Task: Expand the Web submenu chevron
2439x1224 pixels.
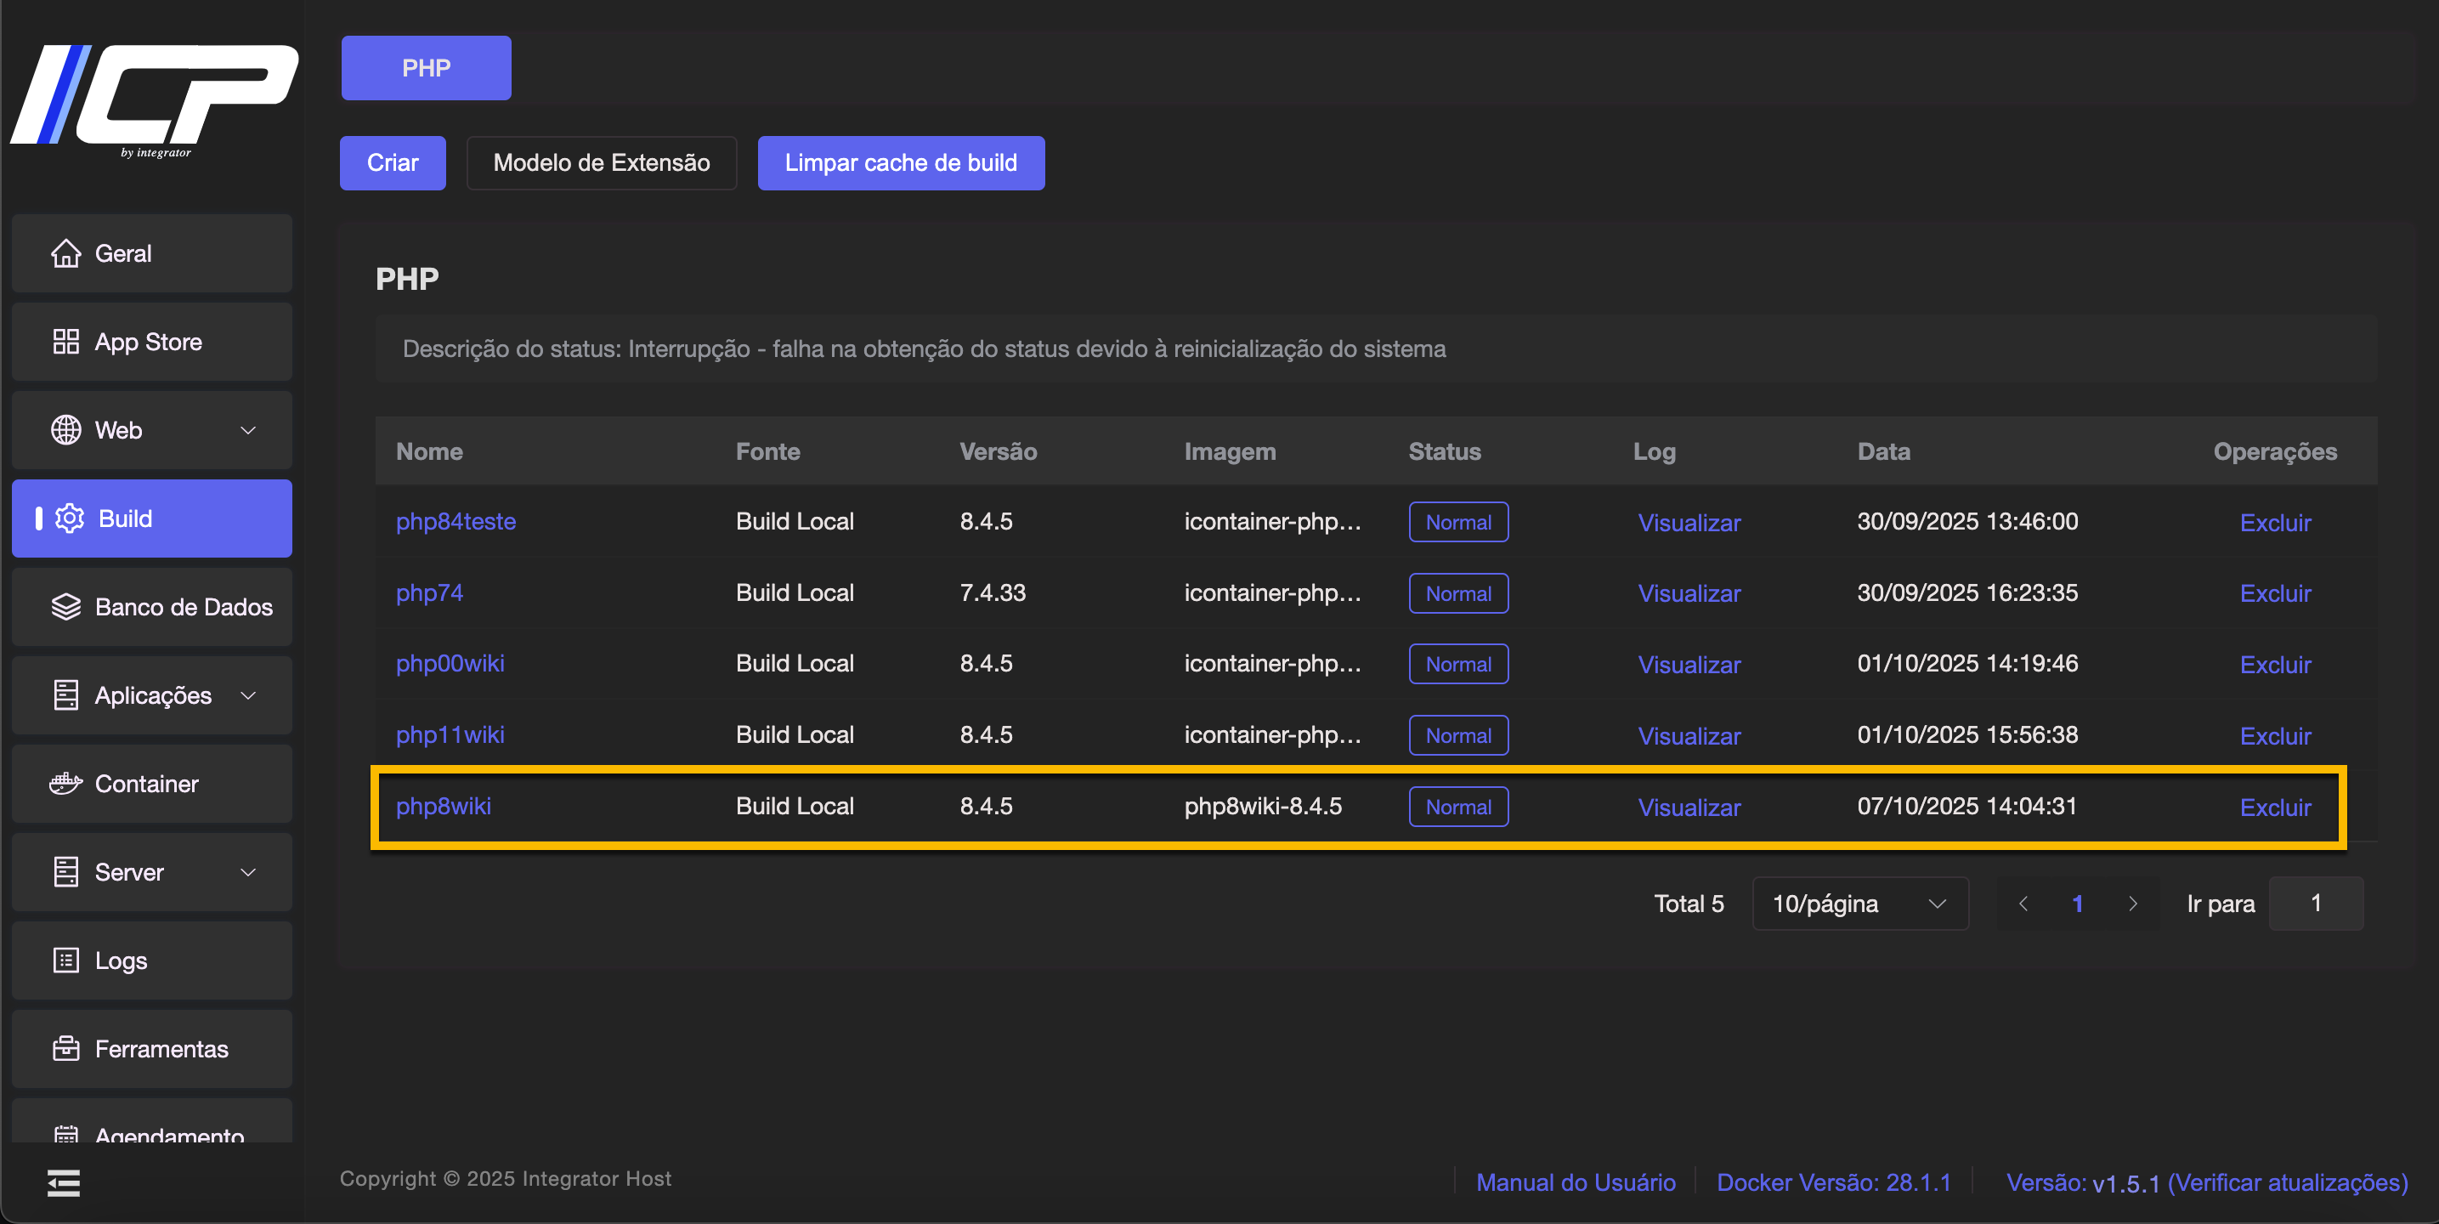Action: tap(248, 430)
